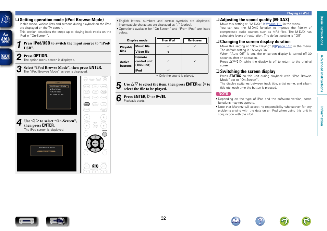Click the 'Playing an iPod' header text
Screen dimensions: 327x231
pos(298,13)
